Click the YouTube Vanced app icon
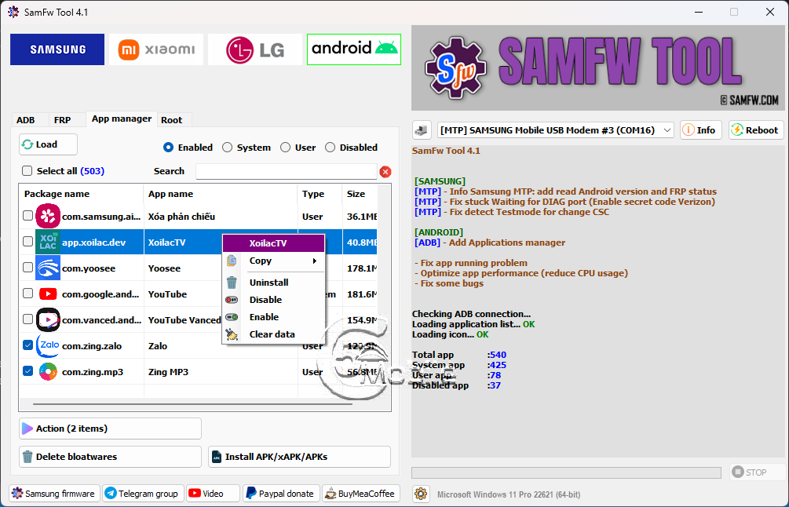The image size is (789, 507). [48, 320]
